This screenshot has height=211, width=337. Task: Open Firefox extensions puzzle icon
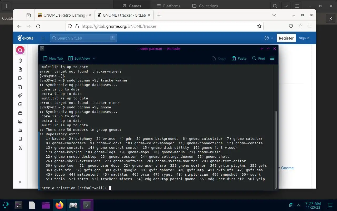tap(300, 26)
